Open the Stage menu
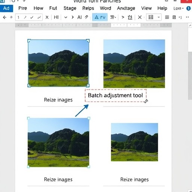Viewport: 192px width, 192px height. click(70, 8)
